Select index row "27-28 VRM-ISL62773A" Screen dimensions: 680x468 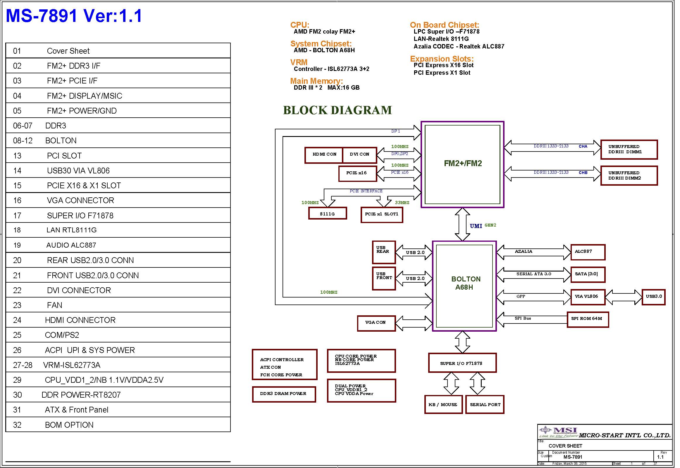[x=118, y=365]
